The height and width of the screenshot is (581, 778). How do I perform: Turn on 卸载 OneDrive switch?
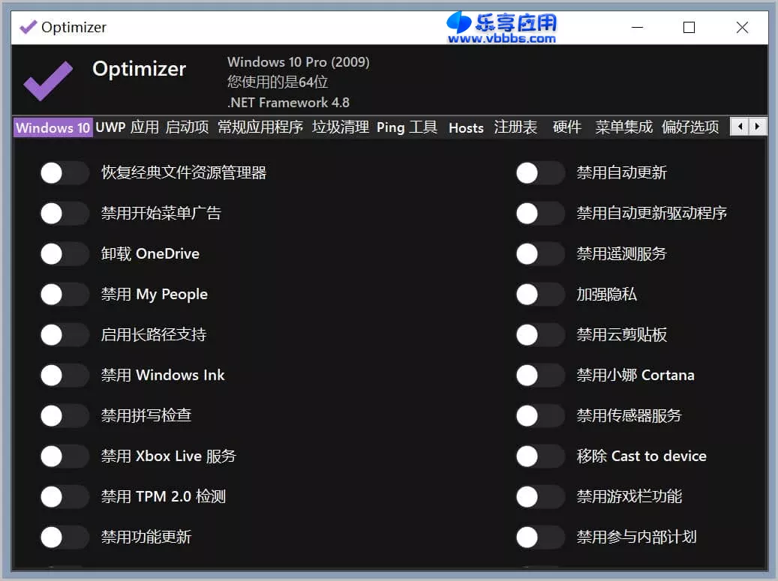point(65,253)
